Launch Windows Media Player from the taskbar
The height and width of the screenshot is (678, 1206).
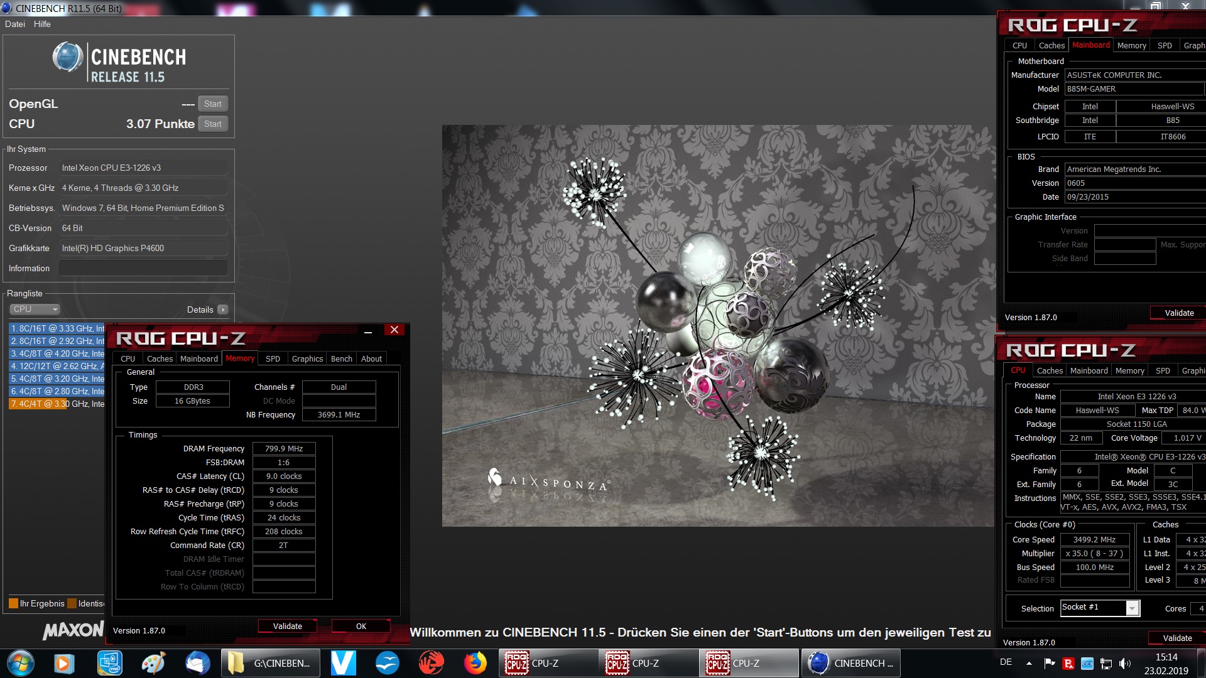[63, 663]
